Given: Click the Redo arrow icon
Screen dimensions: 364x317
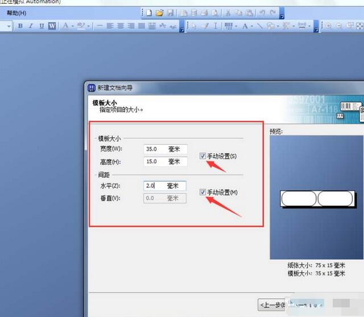Looking at the screenshot, I should click(x=273, y=13).
